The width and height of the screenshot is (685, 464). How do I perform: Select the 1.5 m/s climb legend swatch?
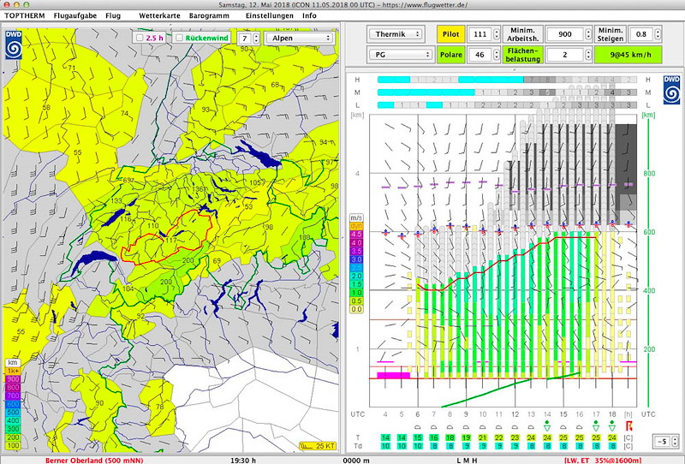[x=356, y=284]
